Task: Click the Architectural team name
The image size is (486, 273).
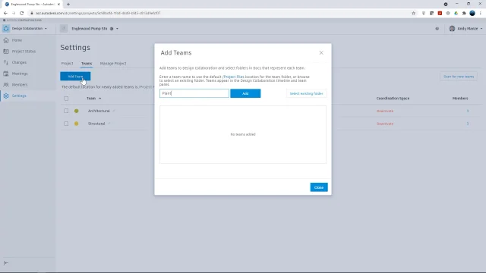Action: click(99, 111)
